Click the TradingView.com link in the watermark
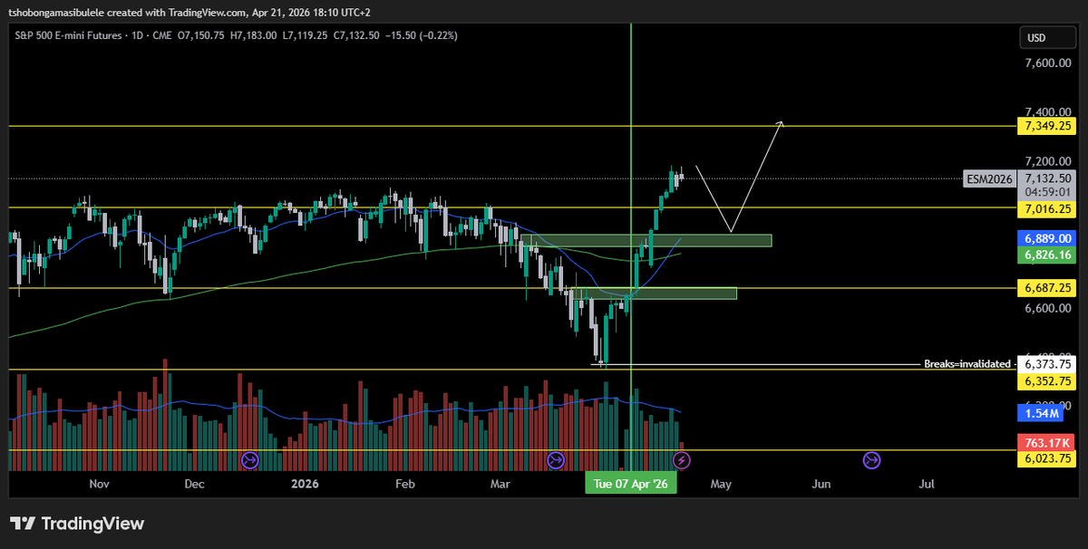Viewport: 1088px width, 549px height. point(206,12)
